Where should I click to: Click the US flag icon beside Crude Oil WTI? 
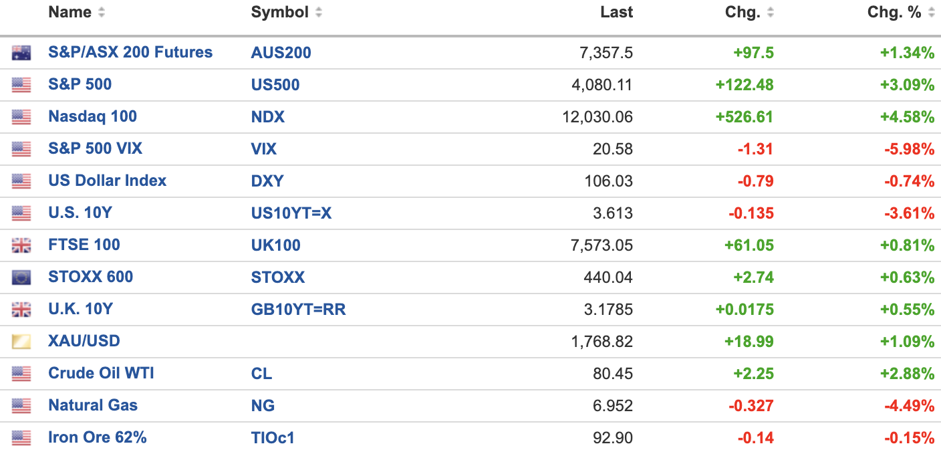coord(21,374)
